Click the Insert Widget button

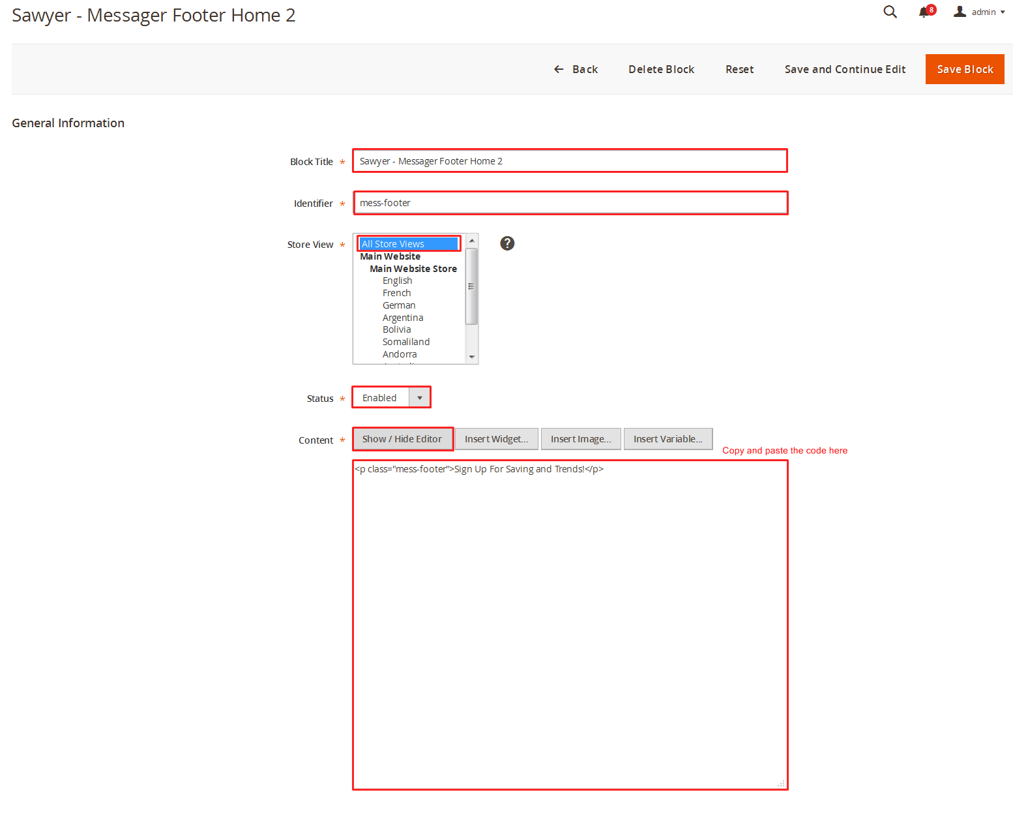496,439
